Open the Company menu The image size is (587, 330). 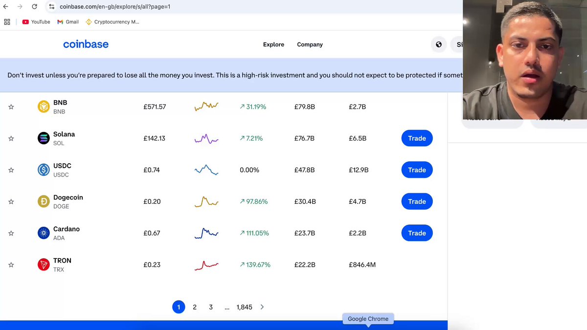310,44
